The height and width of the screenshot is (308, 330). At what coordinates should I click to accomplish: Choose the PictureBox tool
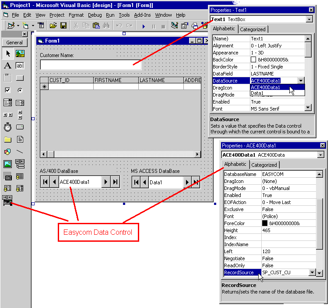pos(20,54)
